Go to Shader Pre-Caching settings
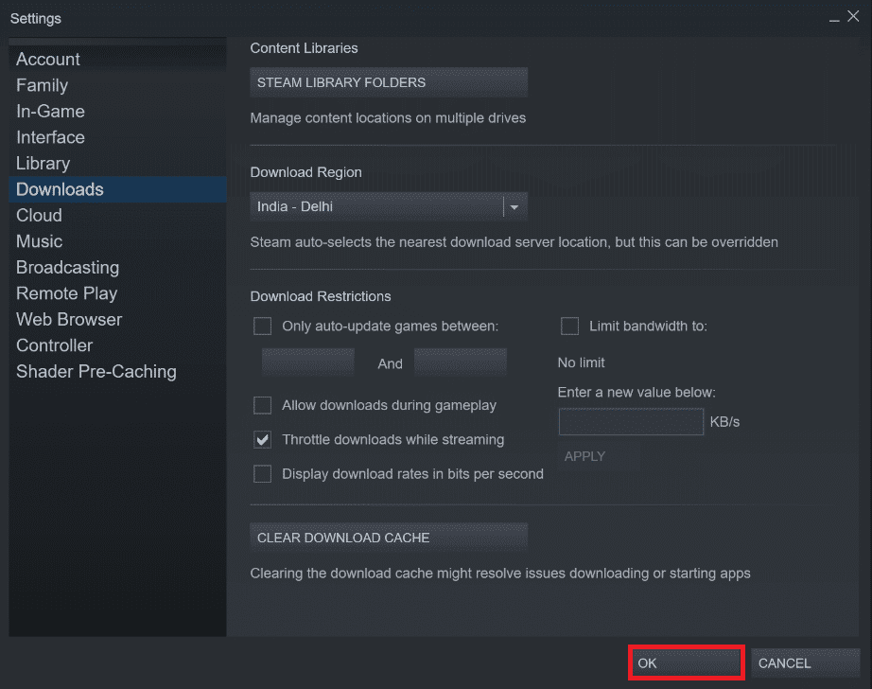Image resolution: width=872 pixels, height=689 pixels. coord(96,371)
